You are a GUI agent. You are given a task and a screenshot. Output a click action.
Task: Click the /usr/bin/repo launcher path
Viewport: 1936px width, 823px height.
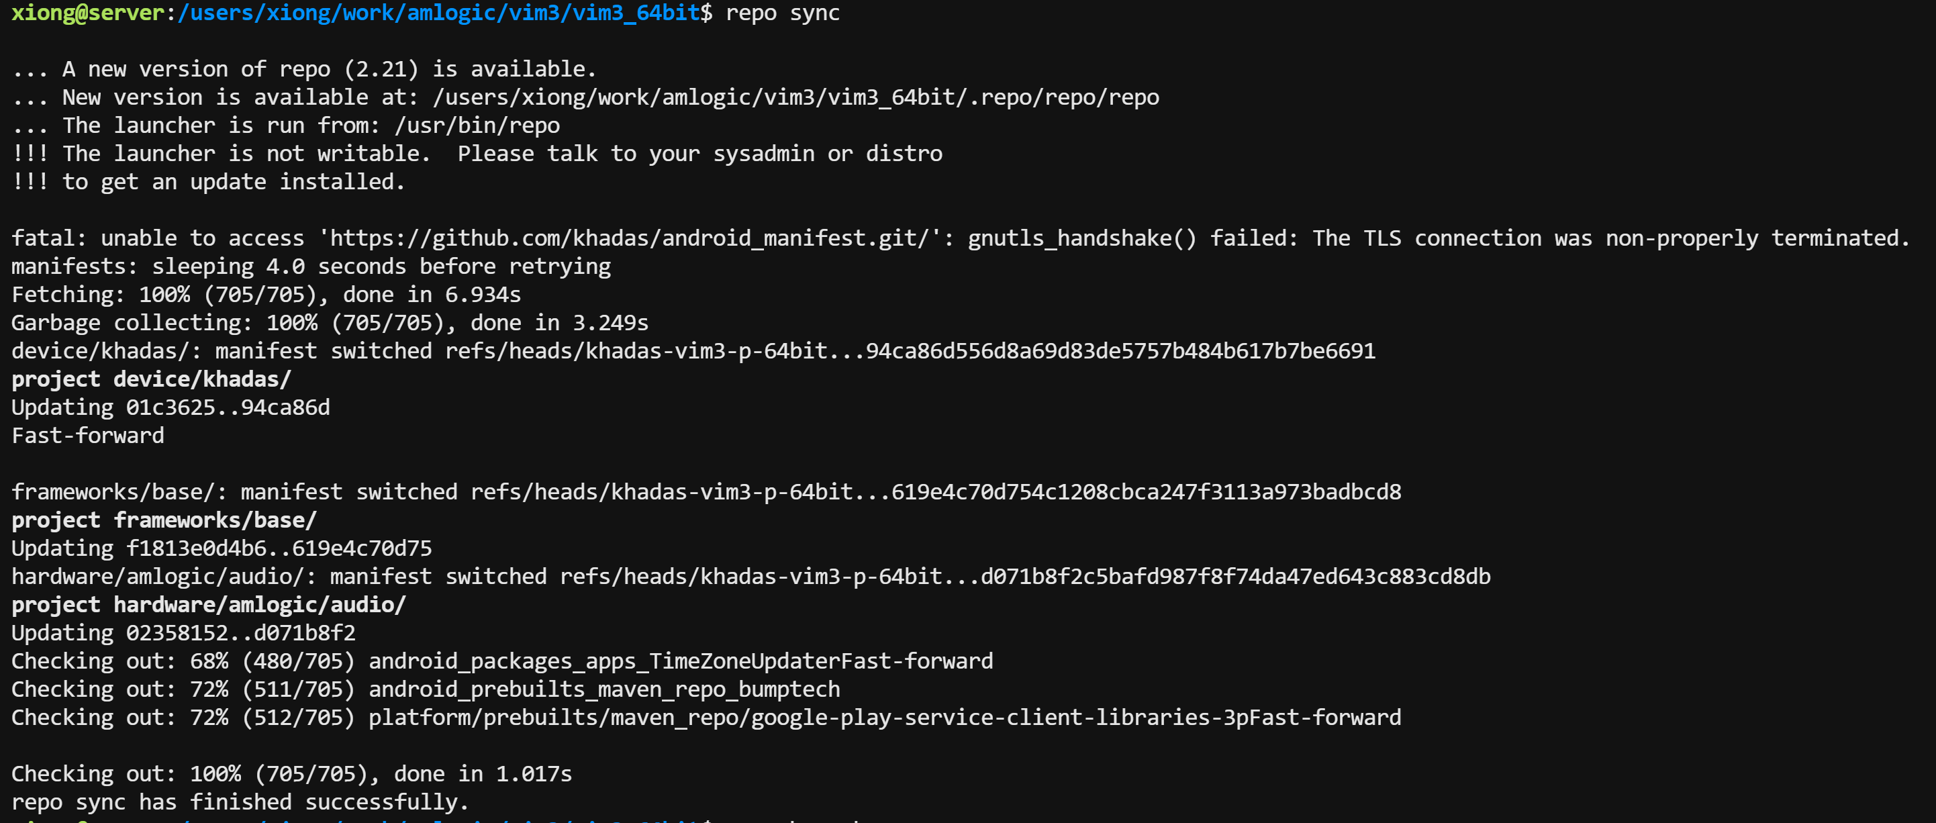point(477,126)
